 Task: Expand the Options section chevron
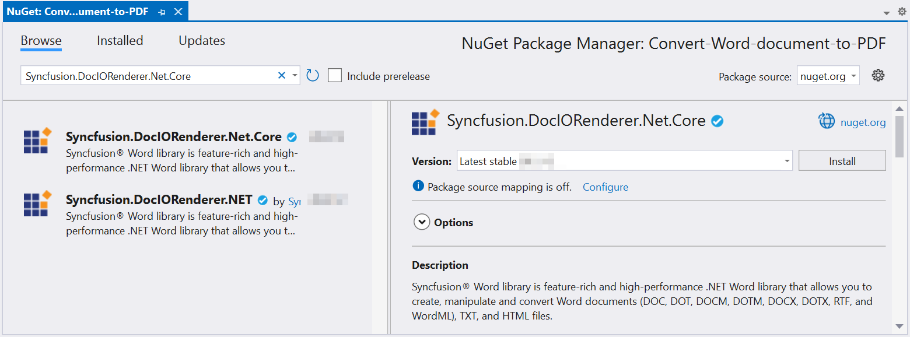click(421, 223)
